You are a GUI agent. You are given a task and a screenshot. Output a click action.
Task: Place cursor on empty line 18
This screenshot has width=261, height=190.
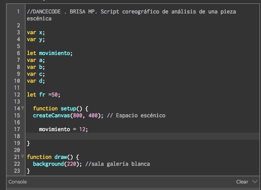[143, 136]
